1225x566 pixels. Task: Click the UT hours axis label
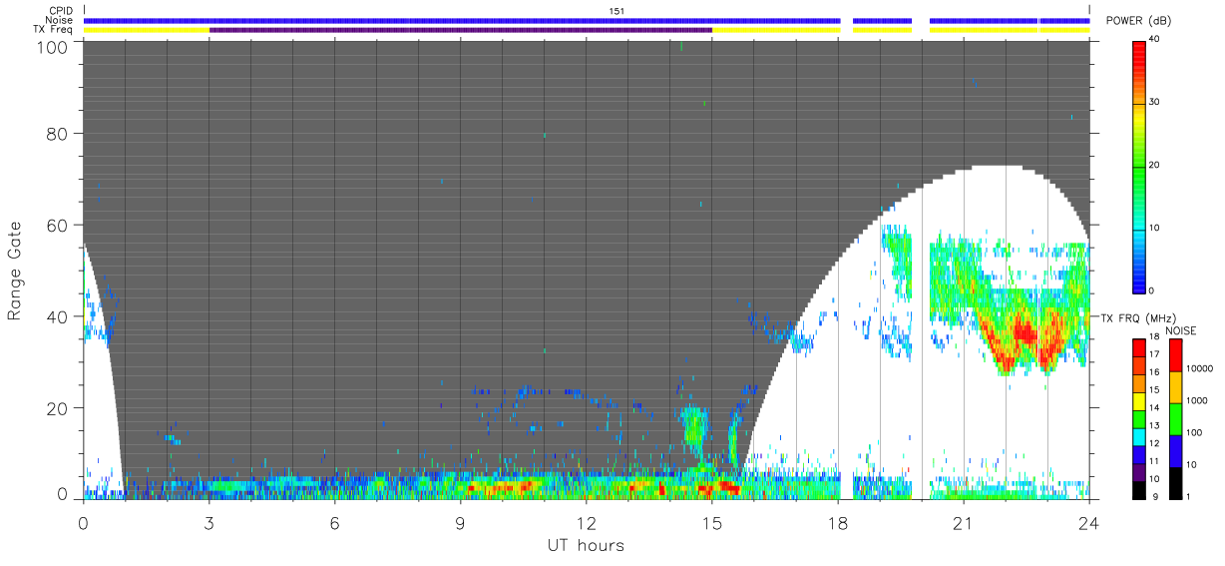coord(585,545)
